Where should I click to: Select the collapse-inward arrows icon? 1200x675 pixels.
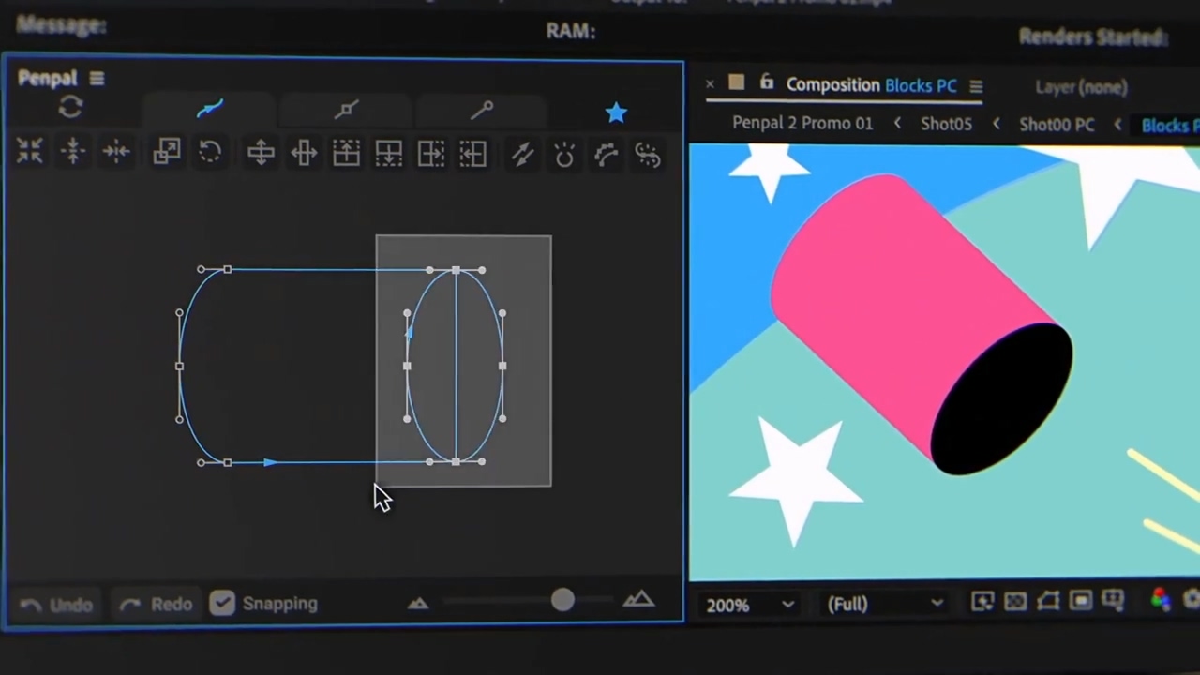click(x=28, y=153)
